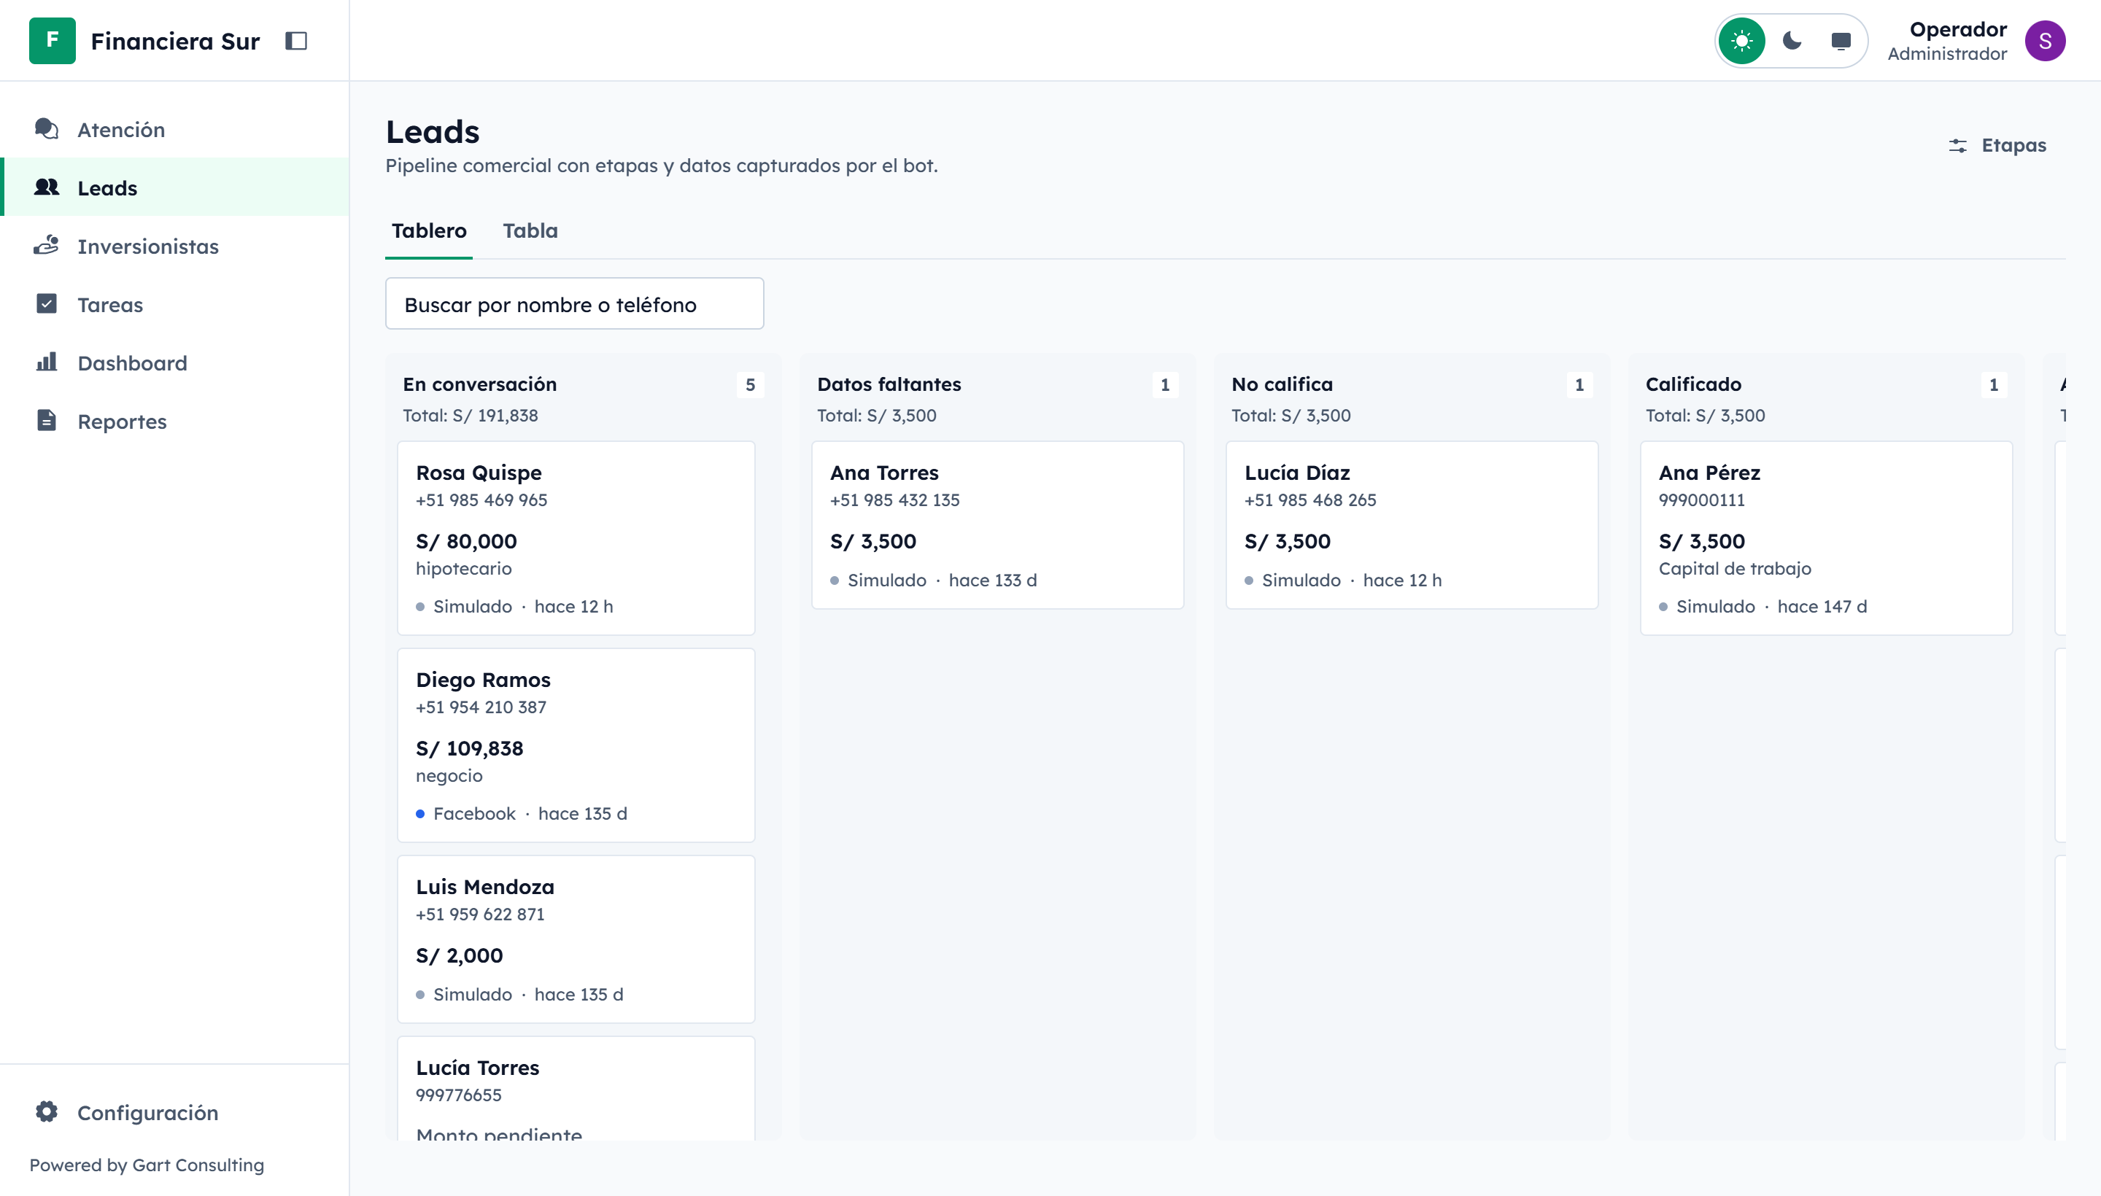
Task: Click phone number +51 985 469 965
Action: (481, 500)
